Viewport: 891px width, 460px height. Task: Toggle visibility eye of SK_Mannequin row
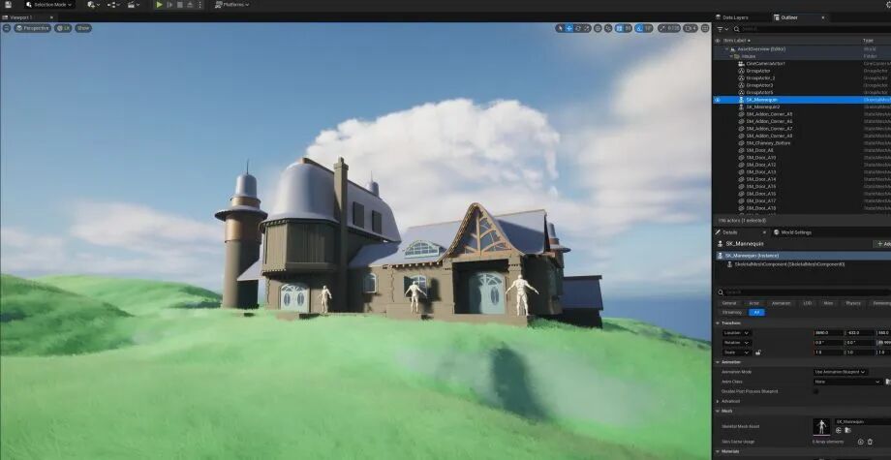(x=717, y=100)
